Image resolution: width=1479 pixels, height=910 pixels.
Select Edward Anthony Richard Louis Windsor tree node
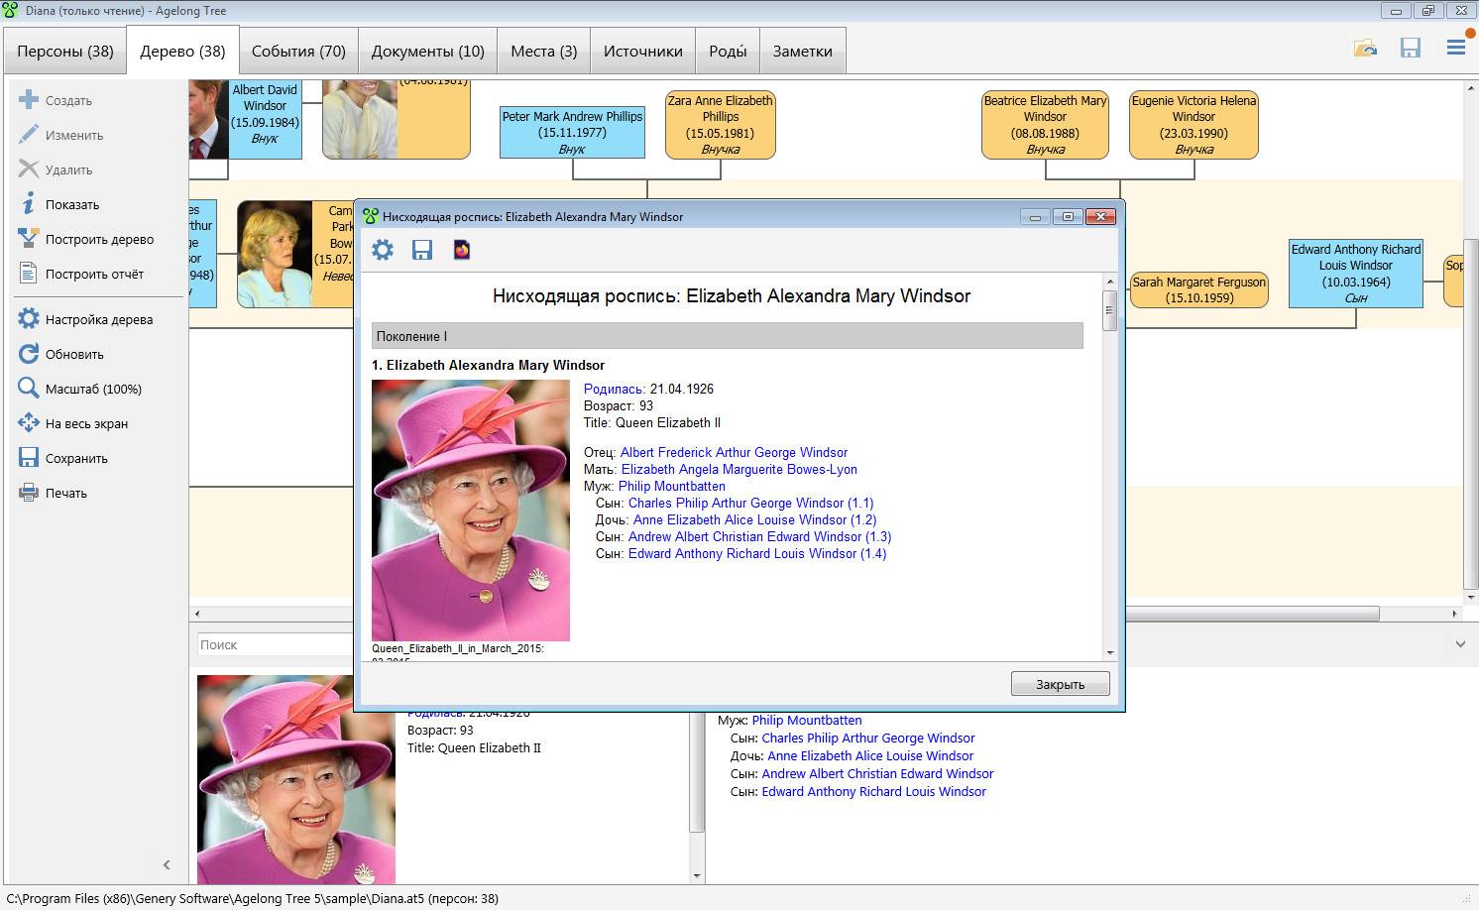coord(1356,273)
